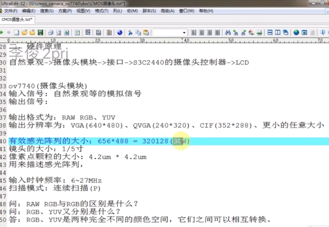Click line 35 输出信号: text

click(28, 102)
